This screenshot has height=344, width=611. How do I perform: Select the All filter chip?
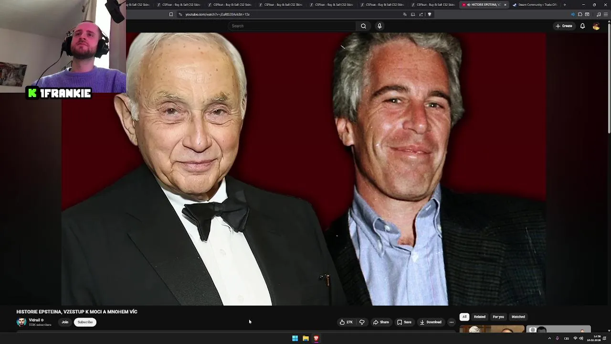click(464, 317)
